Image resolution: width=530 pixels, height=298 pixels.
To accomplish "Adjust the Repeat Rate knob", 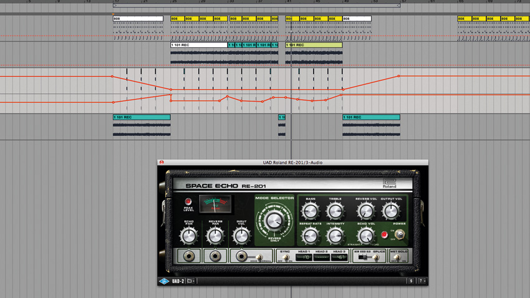I will [310, 236].
